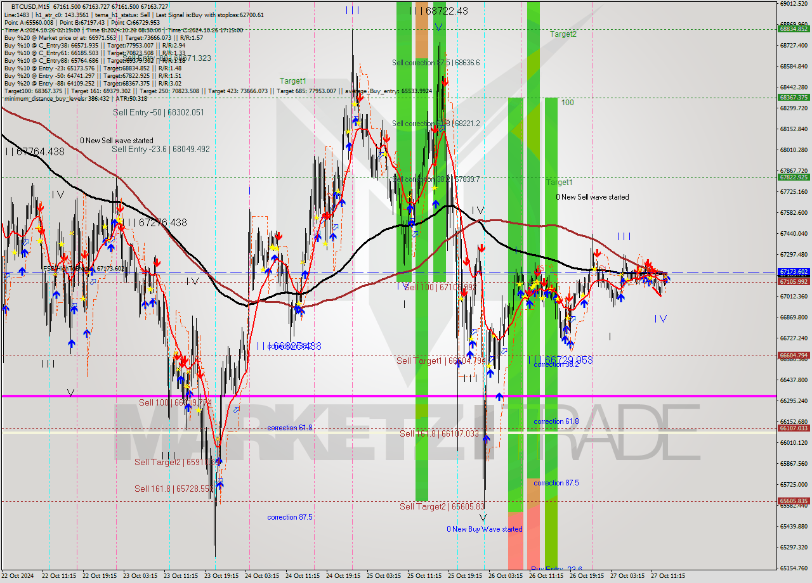812x583 pixels.
Task: Click the 65725.000 price axis value
Action: (x=794, y=484)
